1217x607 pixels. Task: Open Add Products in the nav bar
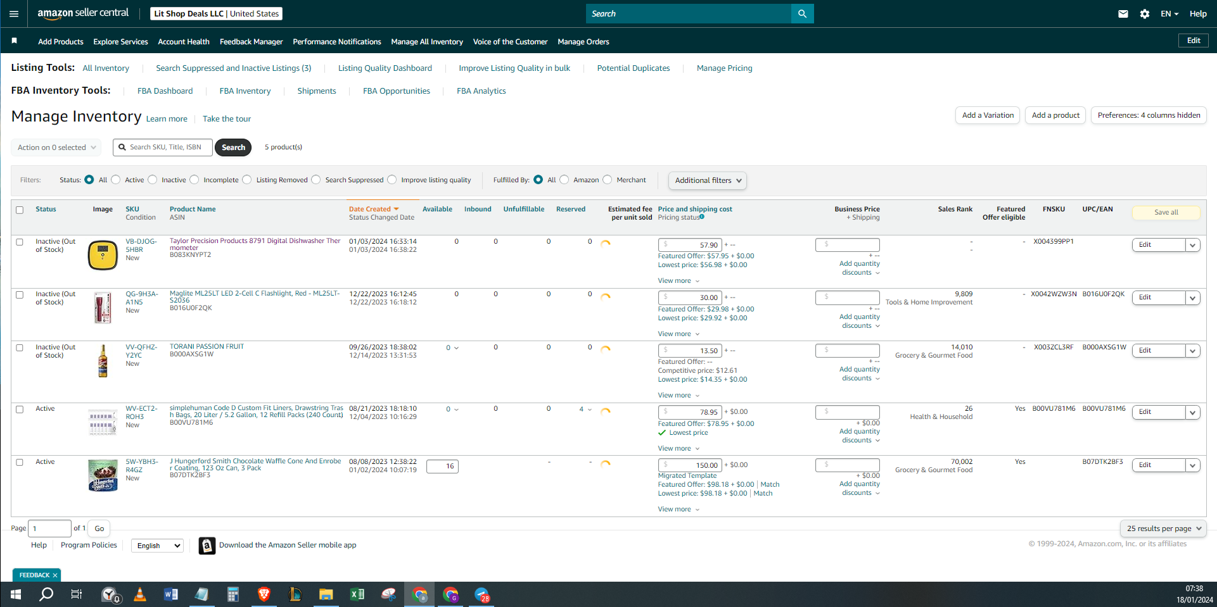[61, 42]
